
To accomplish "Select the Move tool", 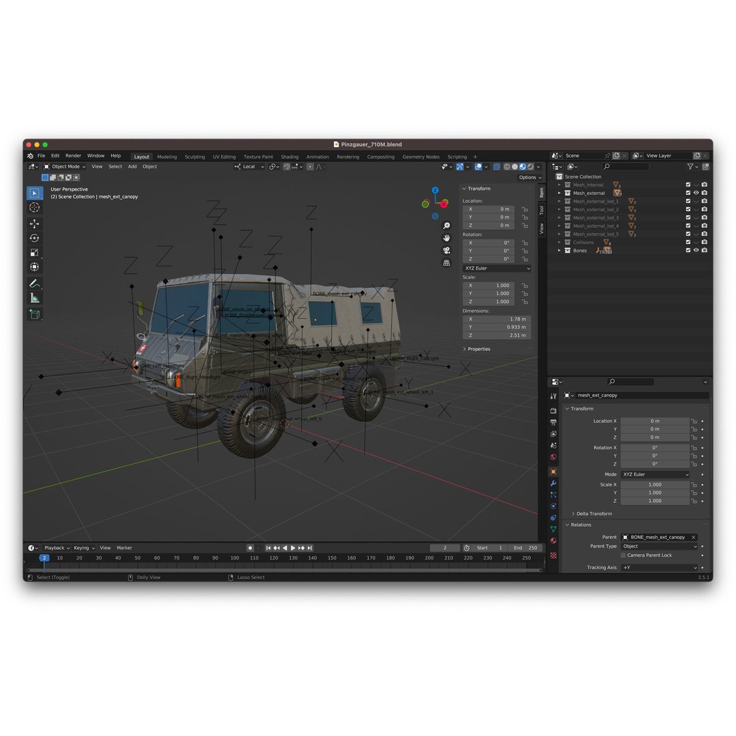I will [35, 224].
